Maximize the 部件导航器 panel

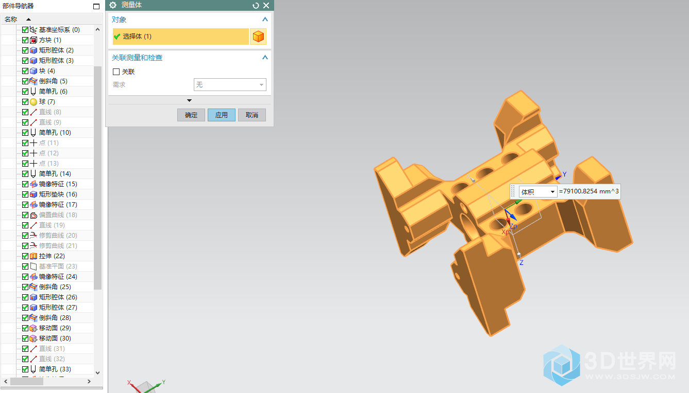tap(96, 6)
